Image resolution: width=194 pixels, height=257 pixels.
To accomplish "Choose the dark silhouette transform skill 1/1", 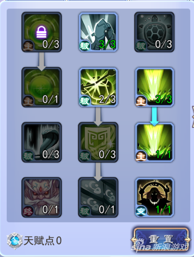I will (x=154, y=197).
